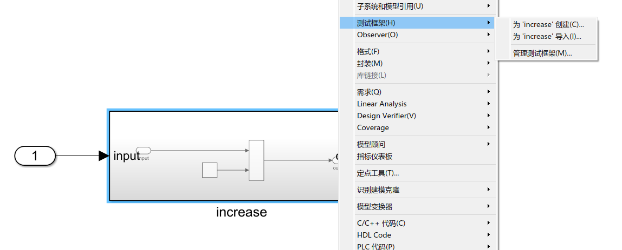
Task: Expand the 识别建模克隆 submenu arrow
Action: tap(488, 190)
